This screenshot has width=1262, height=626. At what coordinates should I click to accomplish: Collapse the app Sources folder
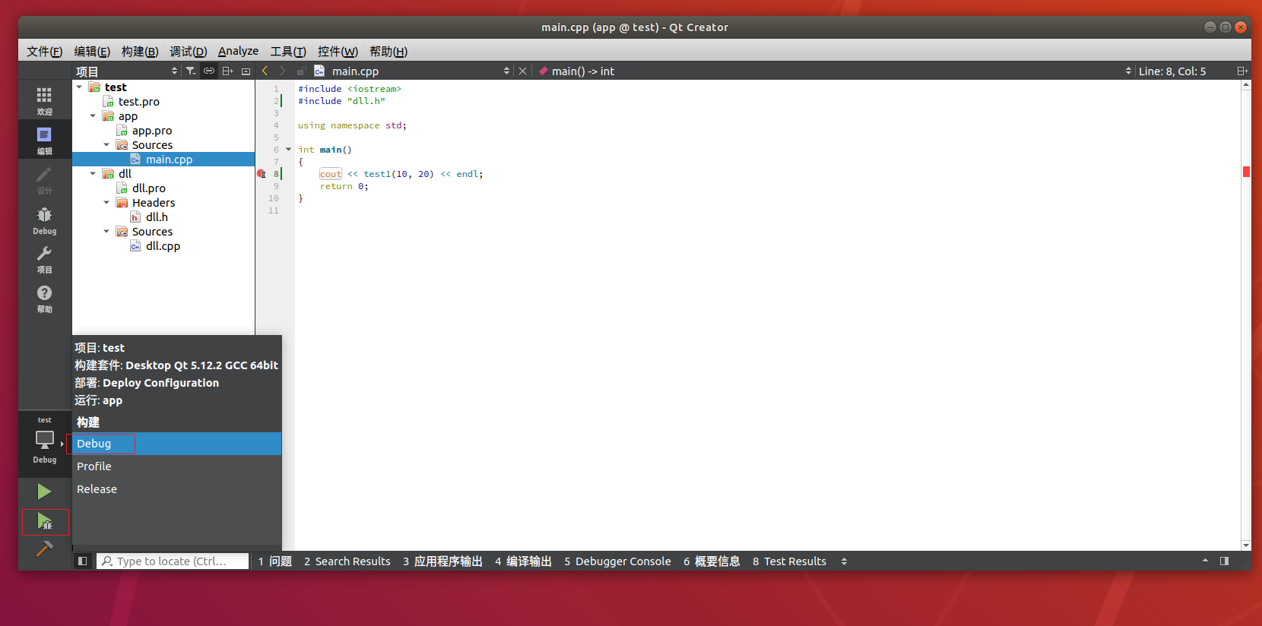tap(106, 145)
